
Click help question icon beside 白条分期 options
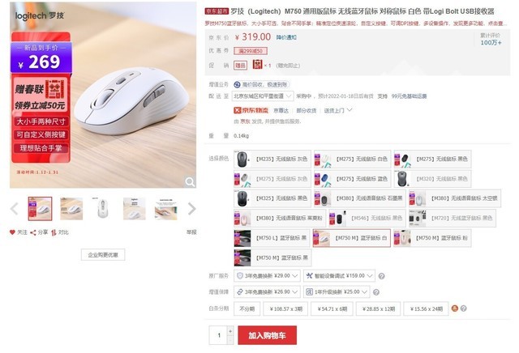(464, 308)
